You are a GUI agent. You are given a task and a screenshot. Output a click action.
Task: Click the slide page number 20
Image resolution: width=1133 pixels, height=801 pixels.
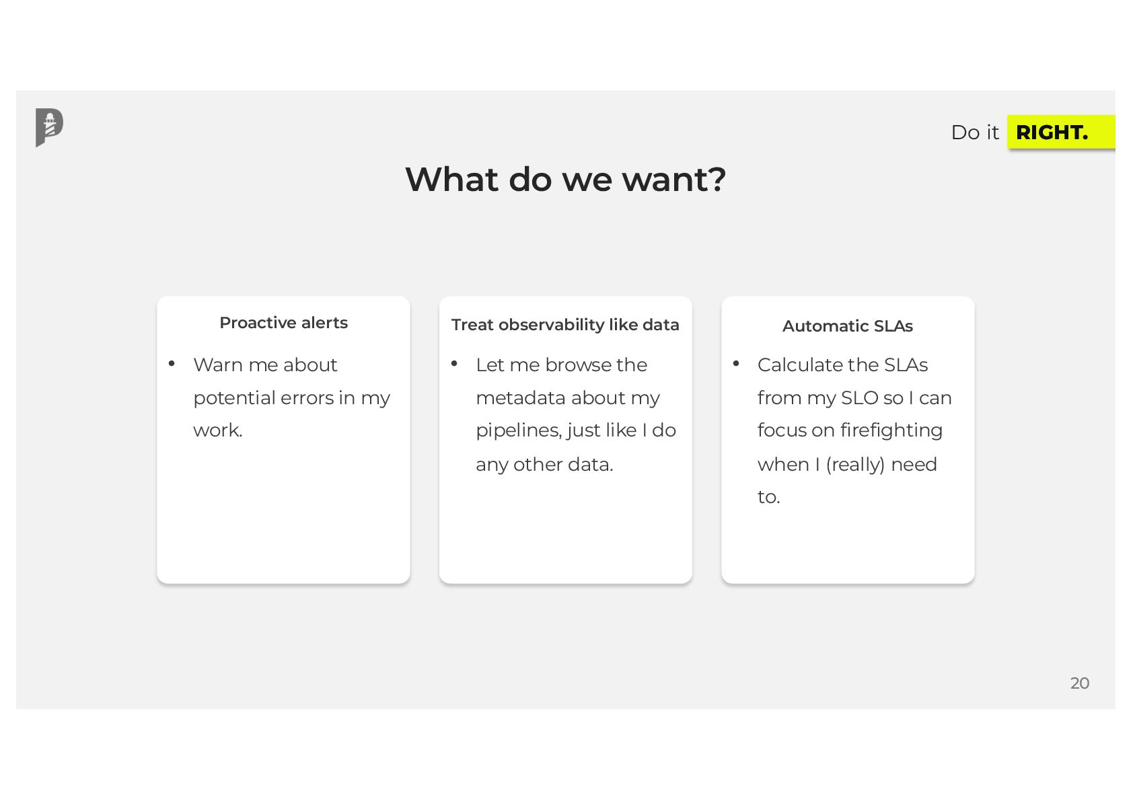click(1080, 683)
